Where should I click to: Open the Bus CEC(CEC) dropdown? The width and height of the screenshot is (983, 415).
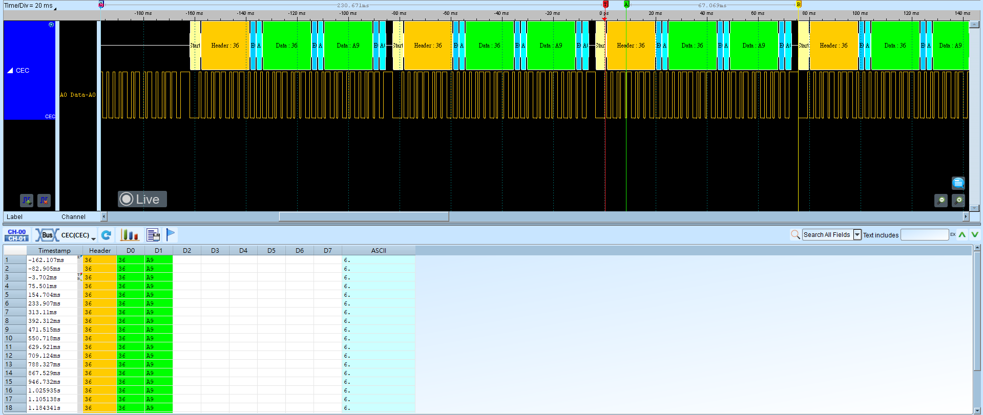pyautogui.click(x=66, y=235)
